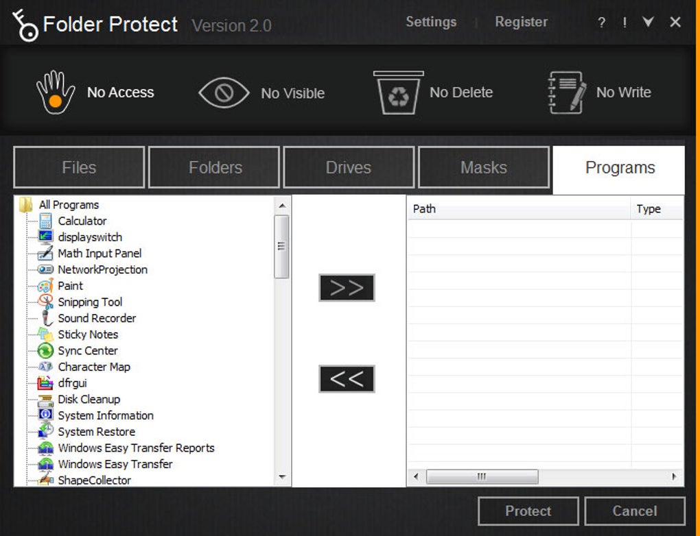Sort by the Type column header
The width and height of the screenshot is (700, 536).
click(x=657, y=209)
